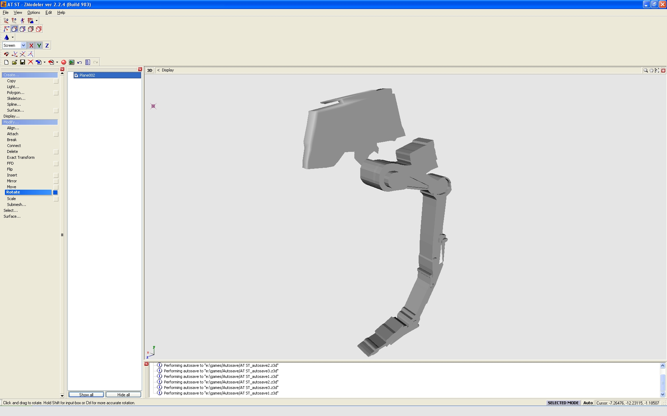
Task: Click the undo arrow icon
Action: click(80, 62)
